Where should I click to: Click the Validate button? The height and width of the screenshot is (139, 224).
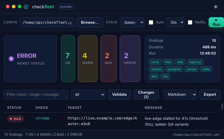click(x=119, y=95)
